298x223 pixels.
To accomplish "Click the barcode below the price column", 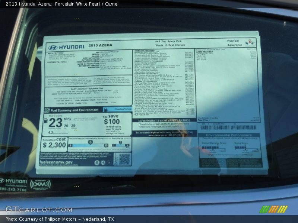I will click(x=228, y=127).
